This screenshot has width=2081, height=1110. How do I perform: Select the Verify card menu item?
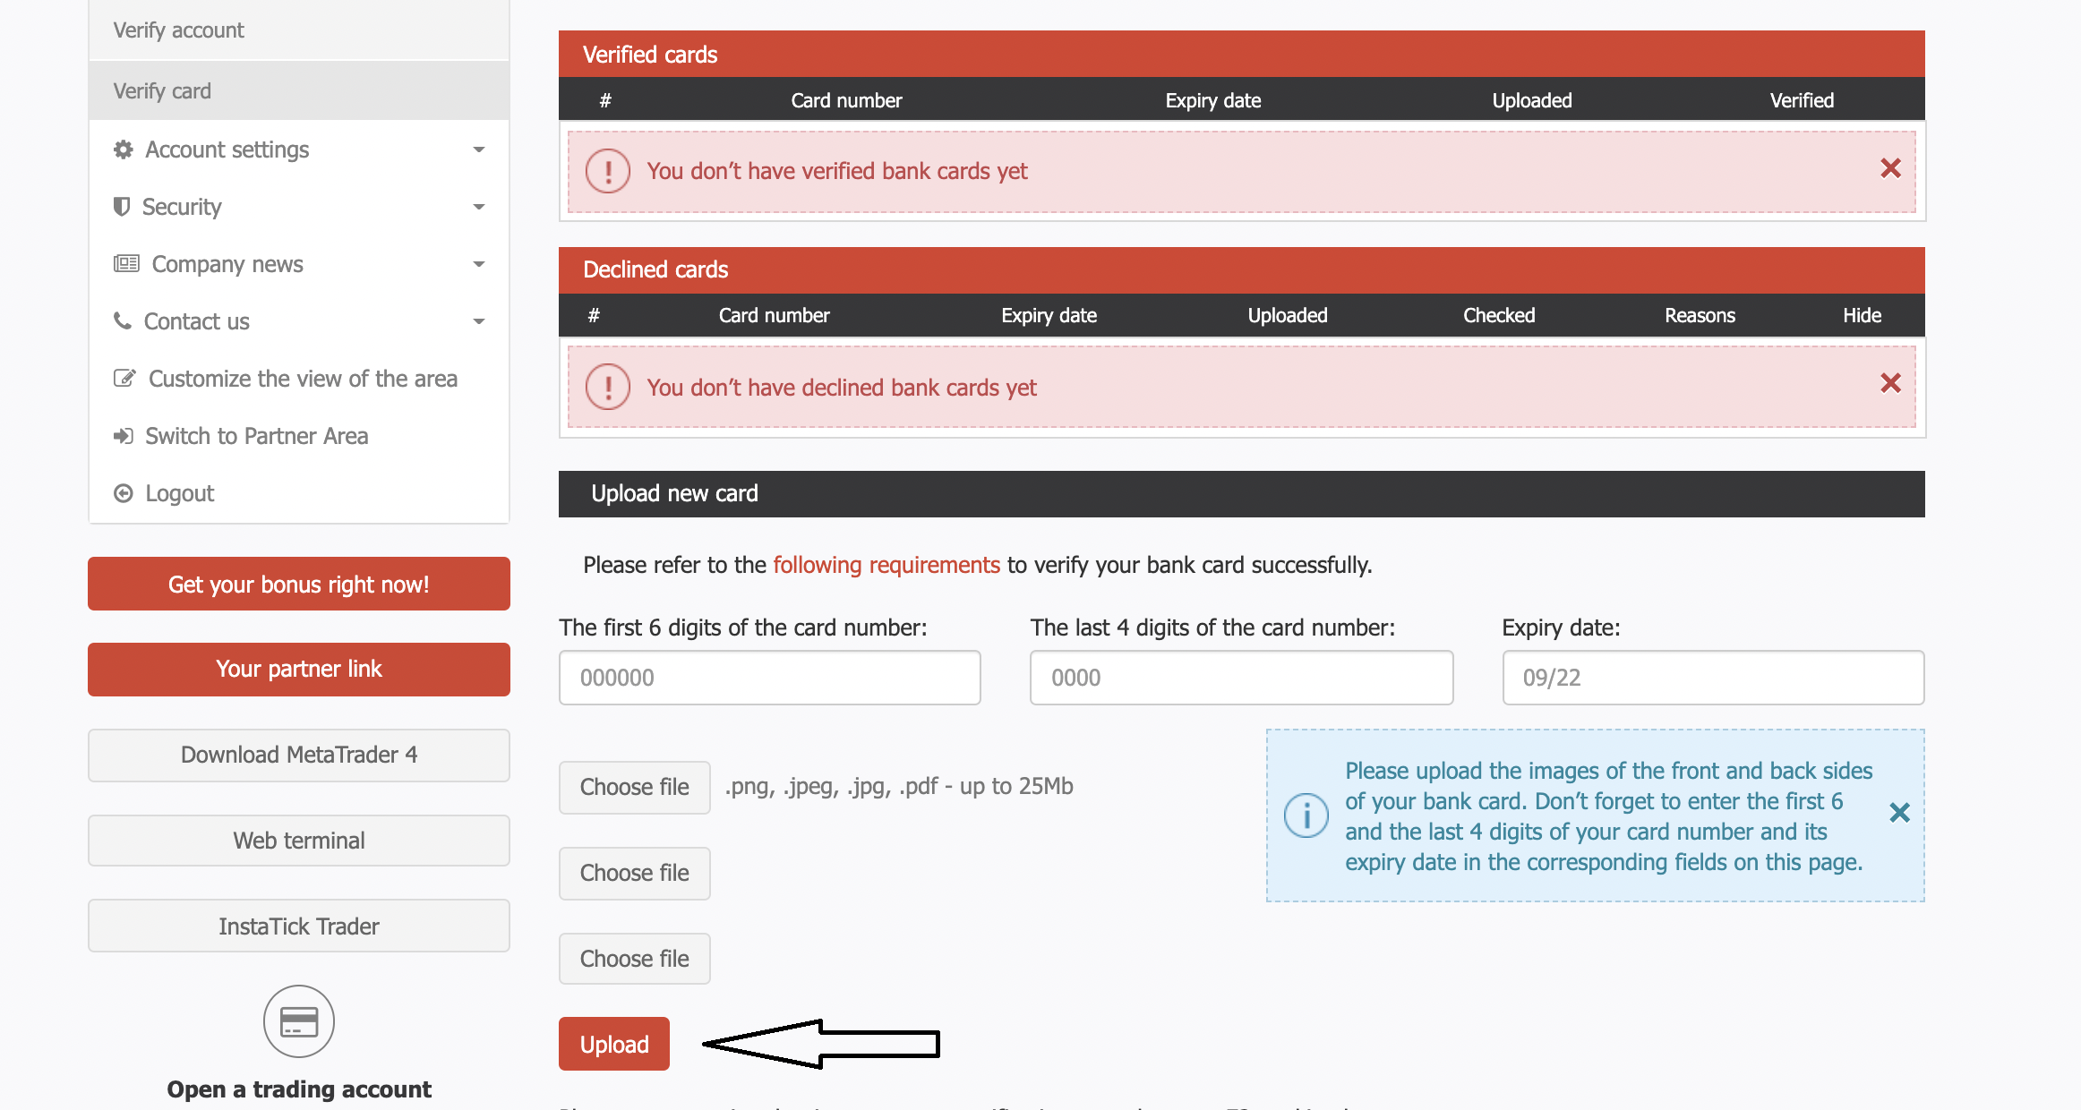tap(162, 91)
